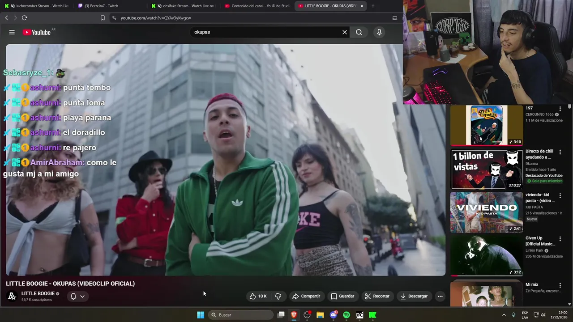Open options menu for Directo de chill
Screen dimensions: 573x322
click(560, 152)
